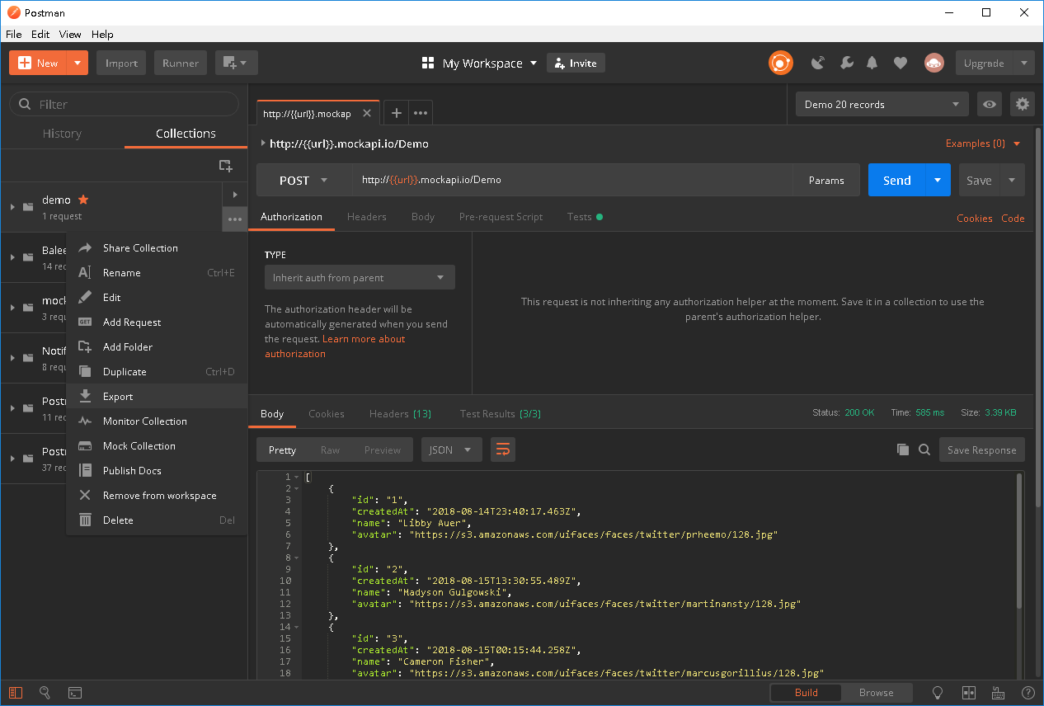Open the Examples (0) dropdown
This screenshot has width=1044, height=706.
tap(983, 144)
